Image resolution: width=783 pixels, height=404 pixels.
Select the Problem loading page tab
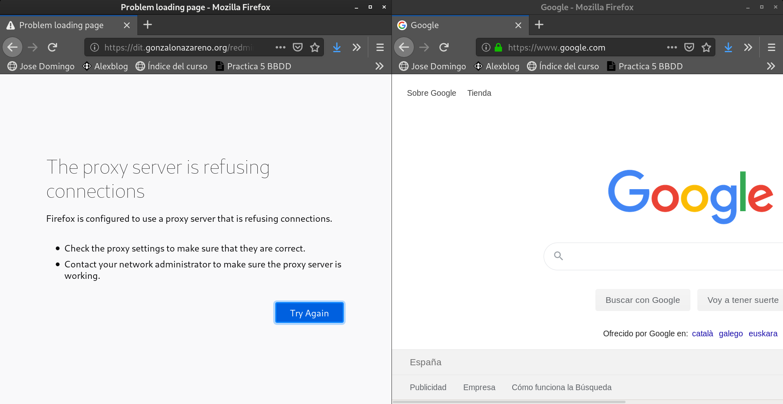tap(61, 25)
